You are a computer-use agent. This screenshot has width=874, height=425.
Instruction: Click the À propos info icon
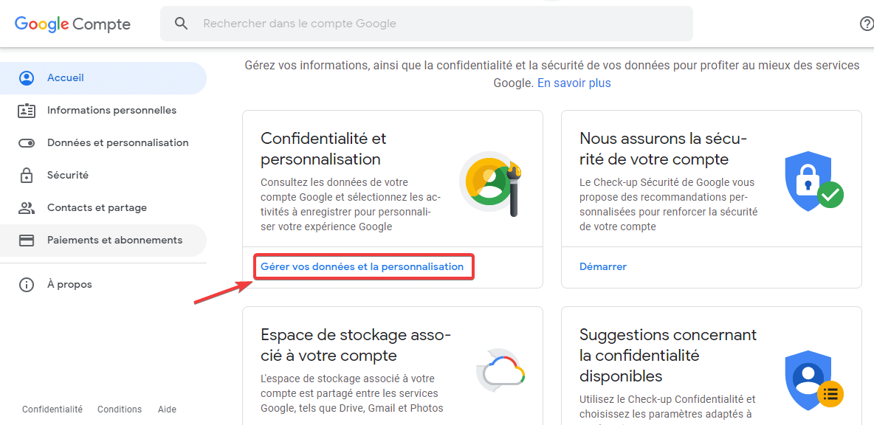pyautogui.click(x=26, y=285)
